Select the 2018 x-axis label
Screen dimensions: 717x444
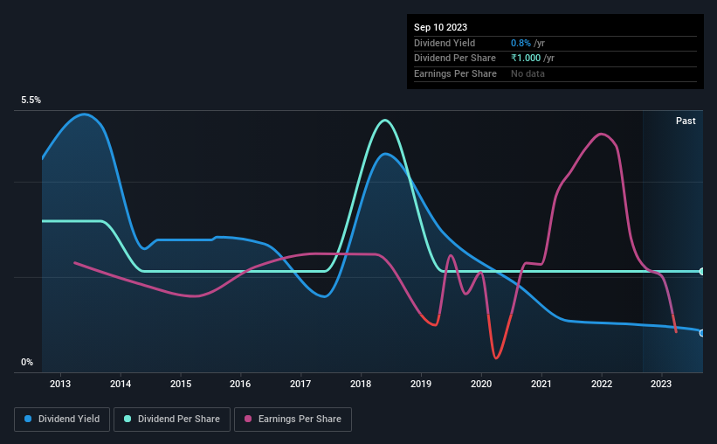point(361,384)
